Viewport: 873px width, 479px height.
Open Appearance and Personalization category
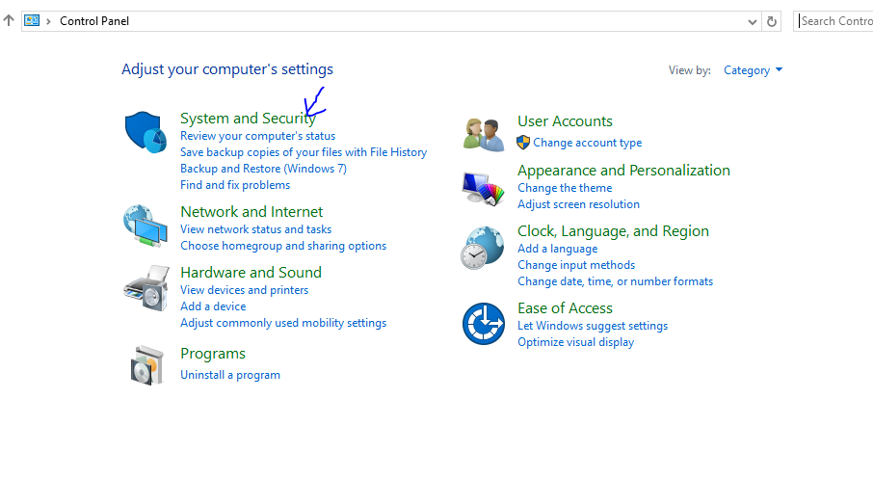[x=623, y=170]
